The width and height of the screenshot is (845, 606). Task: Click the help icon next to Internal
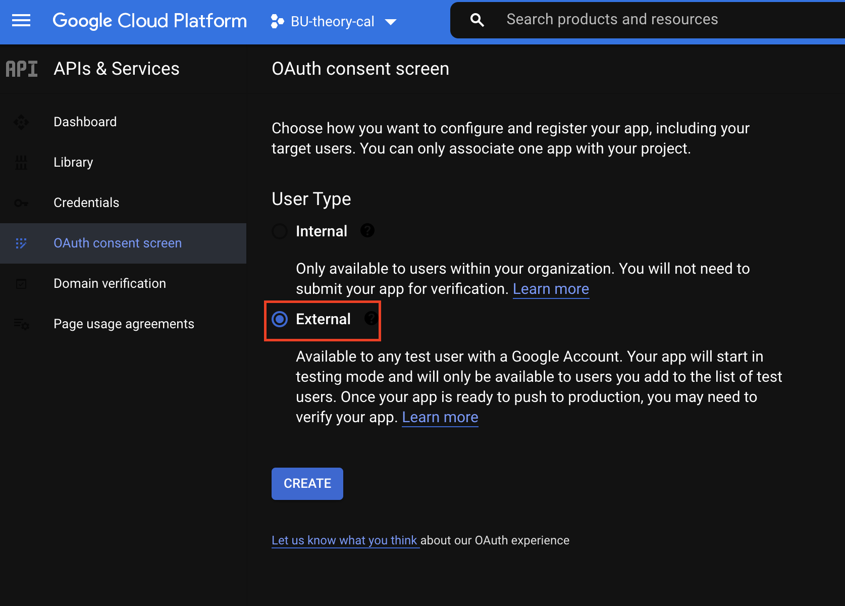pos(367,231)
